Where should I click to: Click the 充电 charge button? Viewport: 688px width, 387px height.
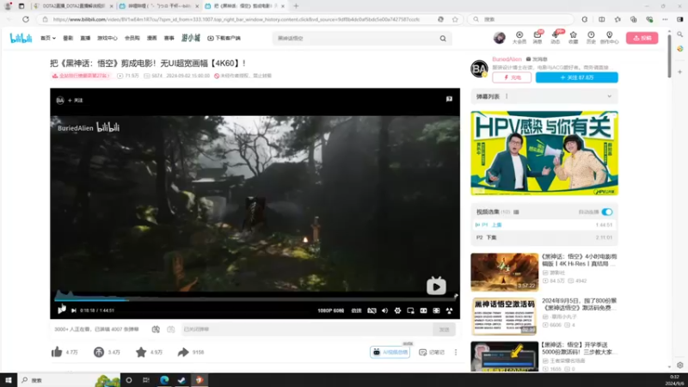click(x=512, y=77)
